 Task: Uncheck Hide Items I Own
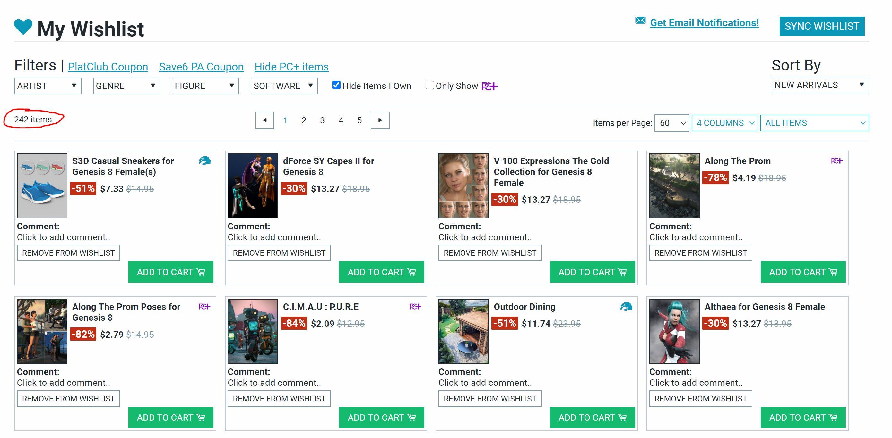[336, 85]
